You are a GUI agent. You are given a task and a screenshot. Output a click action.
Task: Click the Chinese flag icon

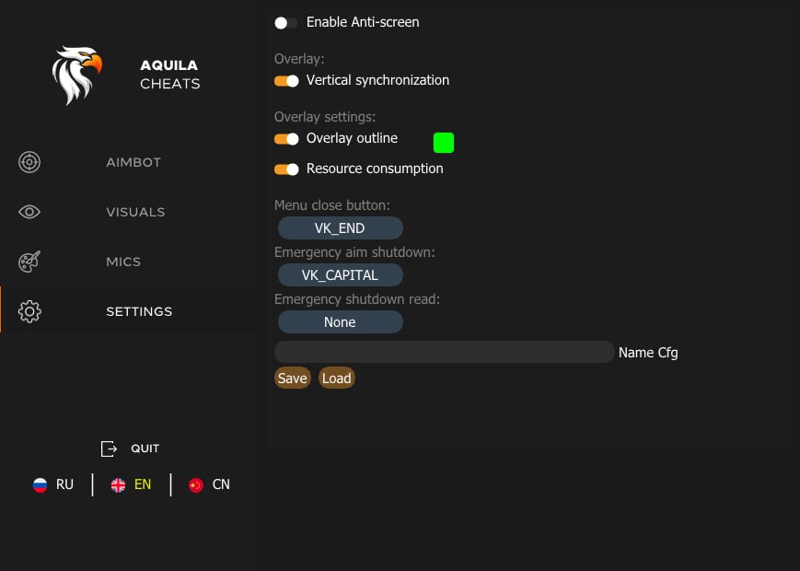(195, 484)
